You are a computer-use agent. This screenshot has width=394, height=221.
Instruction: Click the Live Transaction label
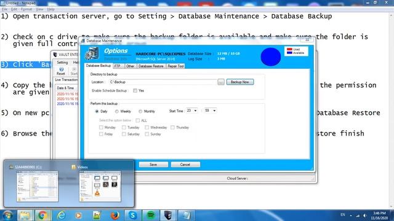coord(66,80)
